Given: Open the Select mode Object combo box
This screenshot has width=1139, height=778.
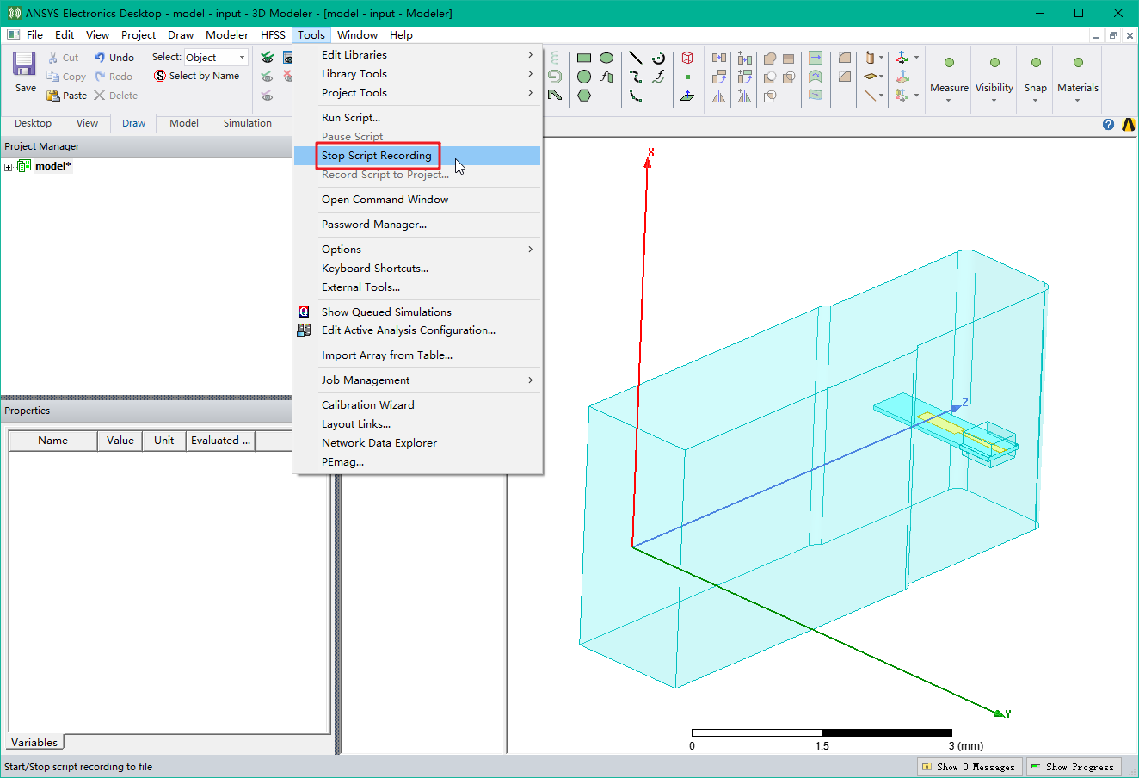Looking at the screenshot, I should tap(216, 58).
